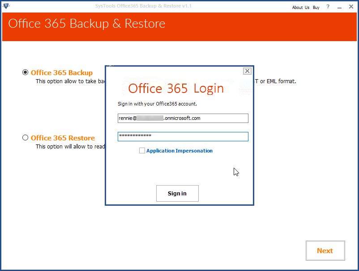This screenshot has width=359, height=271.
Task: Focus the email address input field
Action: (x=183, y=118)
